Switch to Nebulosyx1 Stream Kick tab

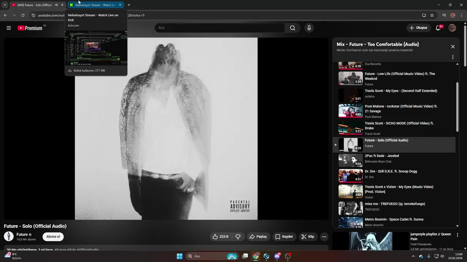(x=96, y=5)
